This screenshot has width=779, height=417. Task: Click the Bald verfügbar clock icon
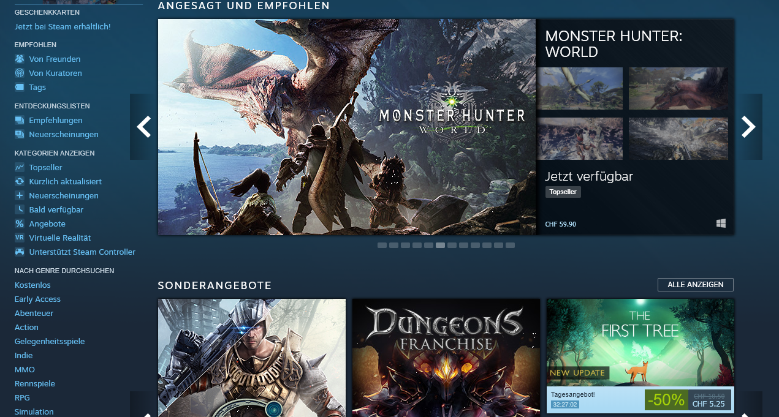click(x=20, y=210)
